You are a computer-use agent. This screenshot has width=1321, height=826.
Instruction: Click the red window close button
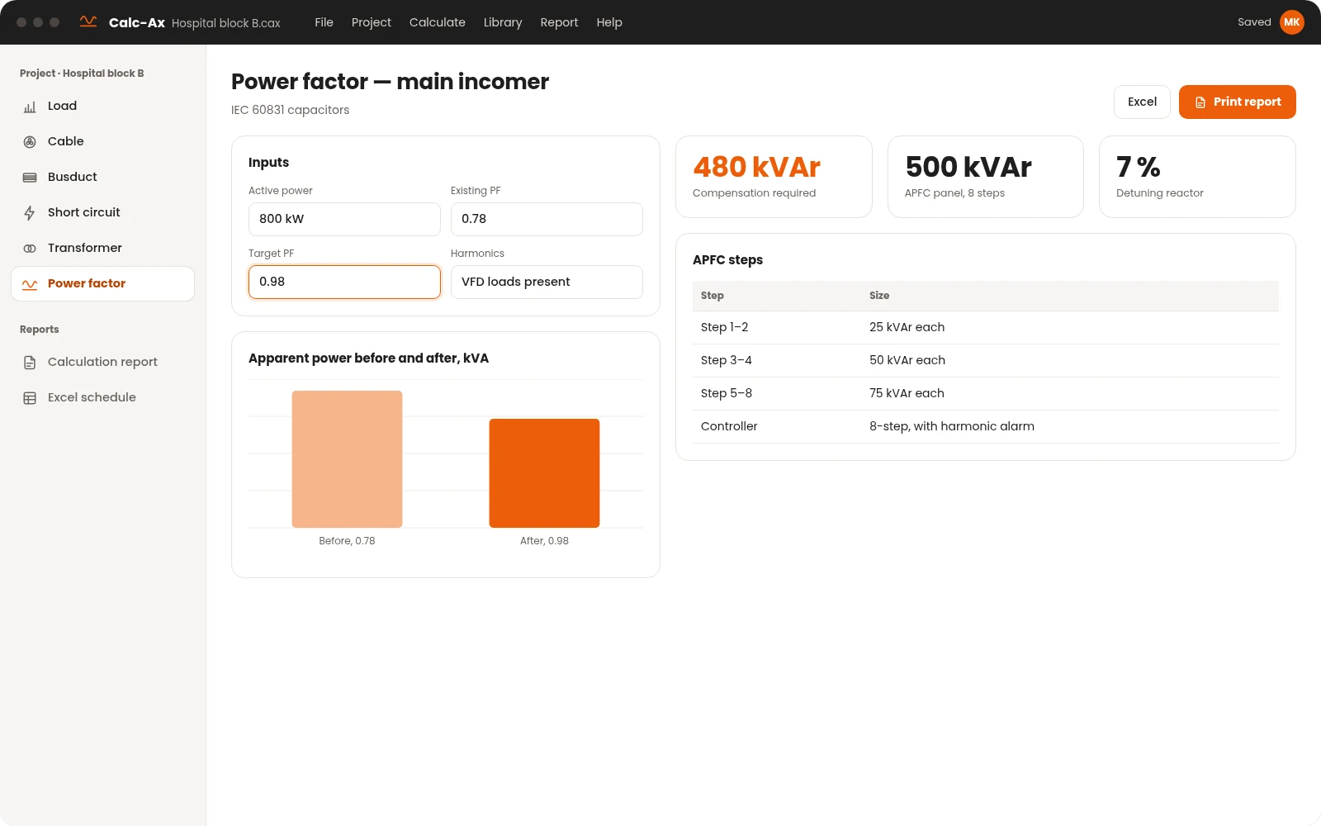(x=21, y=22)
